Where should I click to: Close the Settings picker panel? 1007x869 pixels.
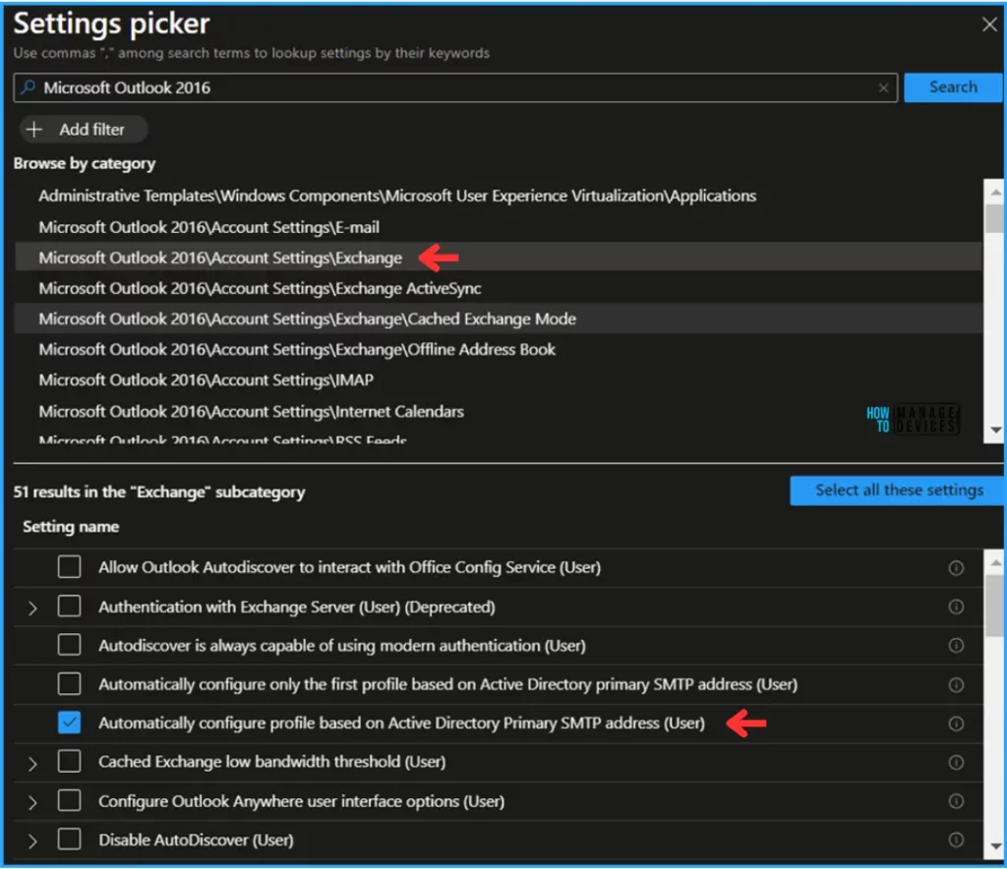(989, 25)
